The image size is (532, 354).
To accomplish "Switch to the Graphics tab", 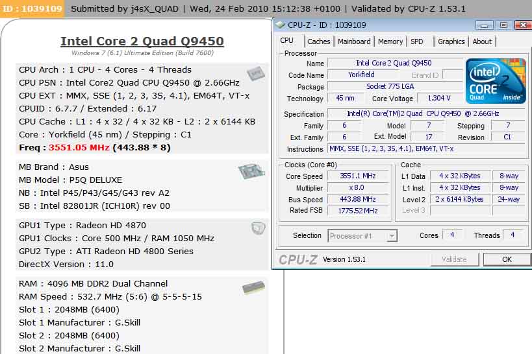I will [x=451, y=41].
